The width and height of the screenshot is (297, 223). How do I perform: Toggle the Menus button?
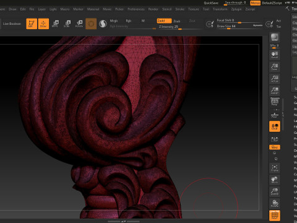point(256,3)
